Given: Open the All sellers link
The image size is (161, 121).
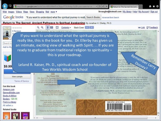Looking at the screenshot, I should coord(8,105).
